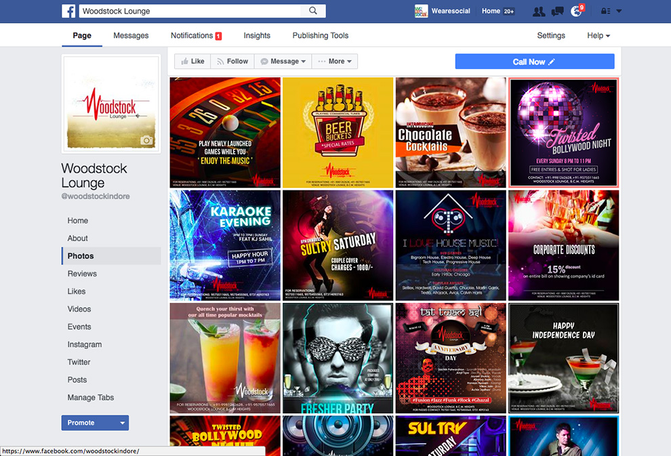Click the Wearesocial profile avatar
Screen dimensions: 671x456
[422, 12]
